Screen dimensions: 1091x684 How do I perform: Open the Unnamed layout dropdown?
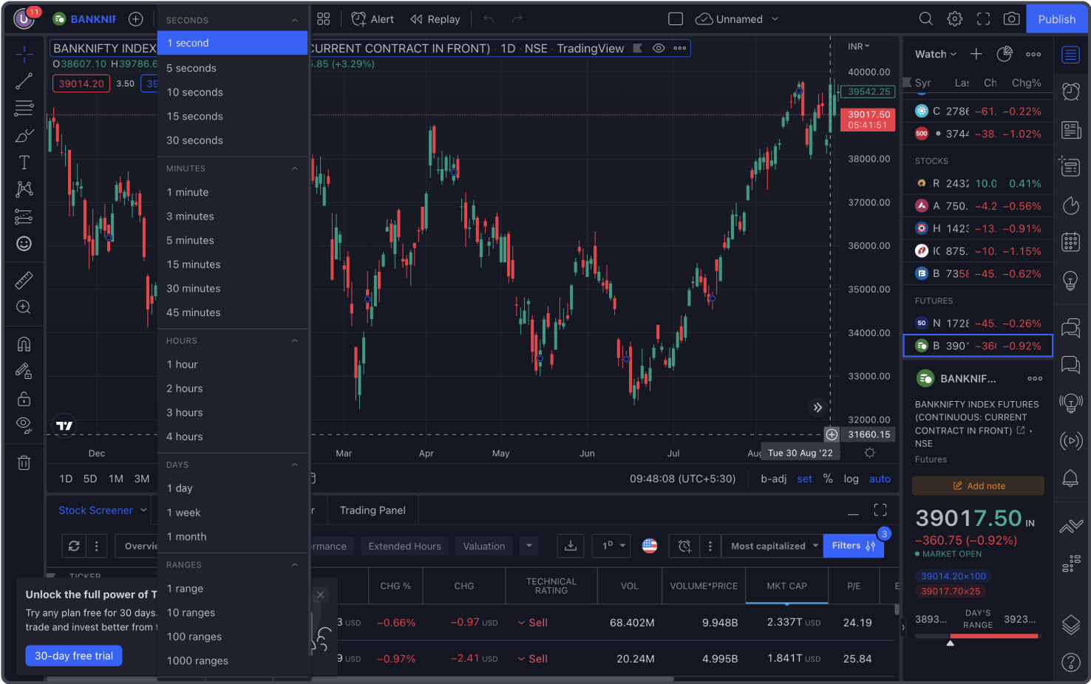point(738,19)
